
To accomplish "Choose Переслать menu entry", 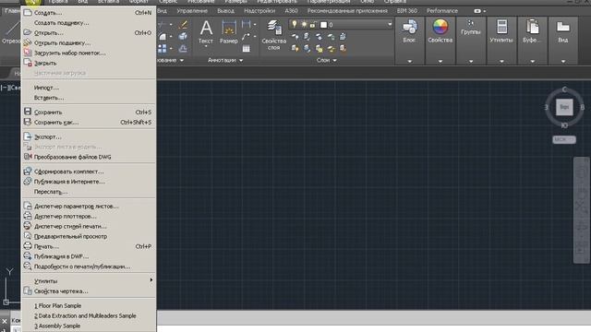I will (x=89, y=192).
